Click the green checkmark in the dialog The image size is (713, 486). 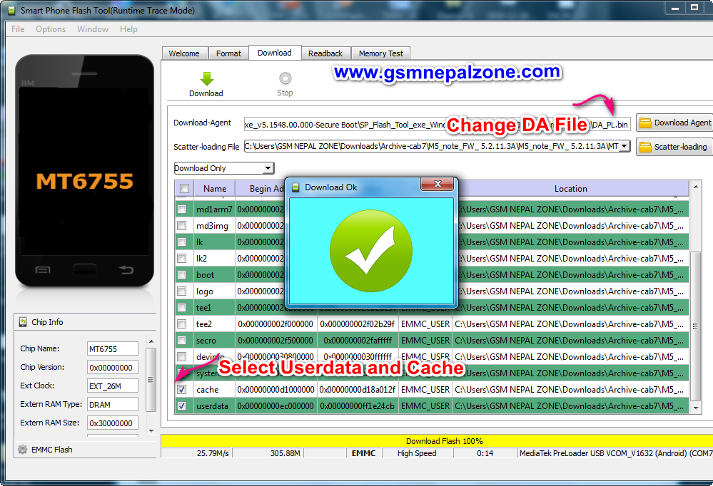coord(371,251)
